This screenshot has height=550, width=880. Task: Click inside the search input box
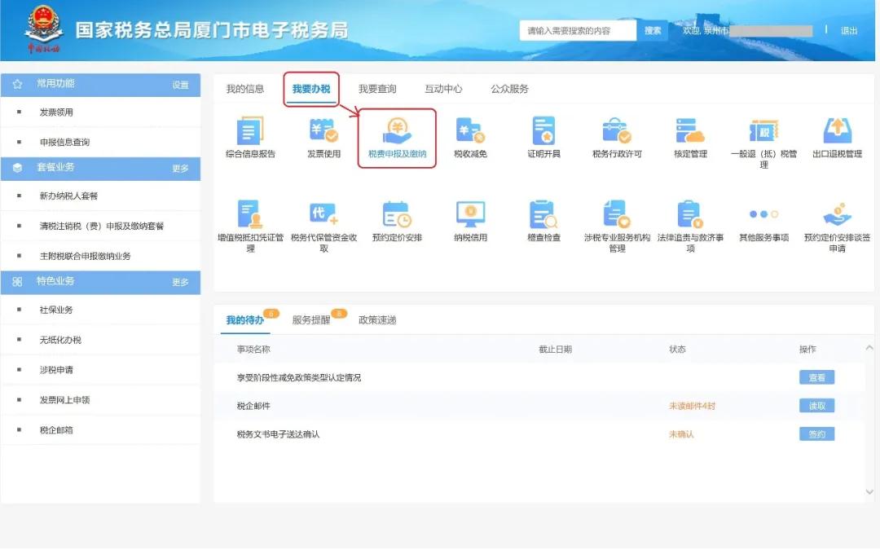point(579,29)
